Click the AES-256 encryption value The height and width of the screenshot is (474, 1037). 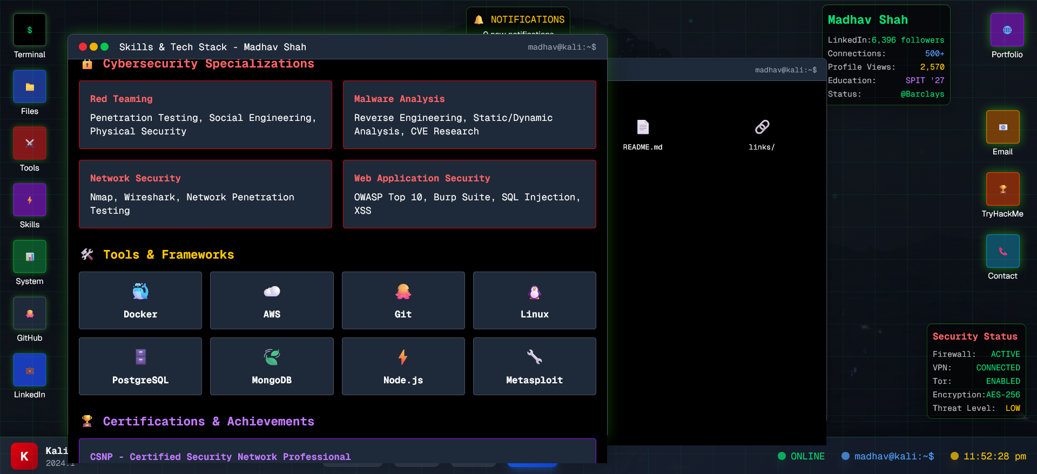coord(1003,395)
